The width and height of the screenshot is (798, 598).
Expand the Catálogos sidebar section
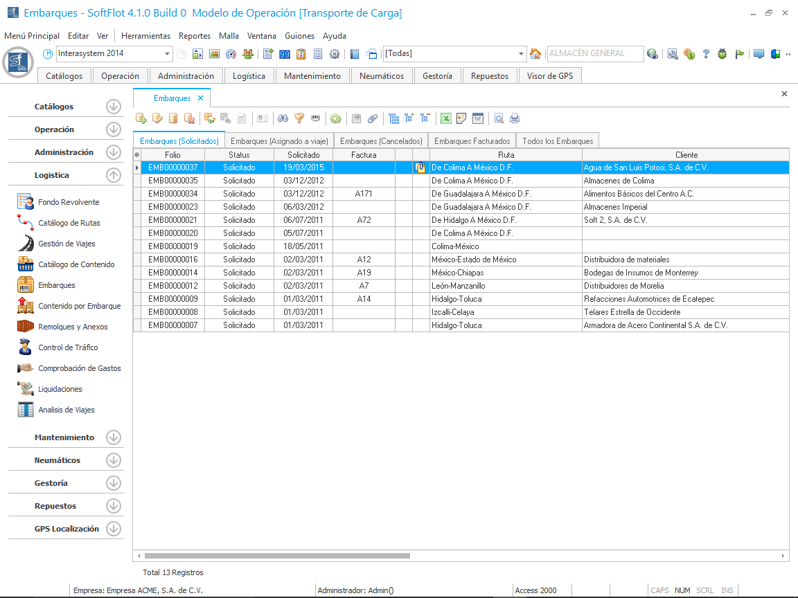(x=114, y=107)
